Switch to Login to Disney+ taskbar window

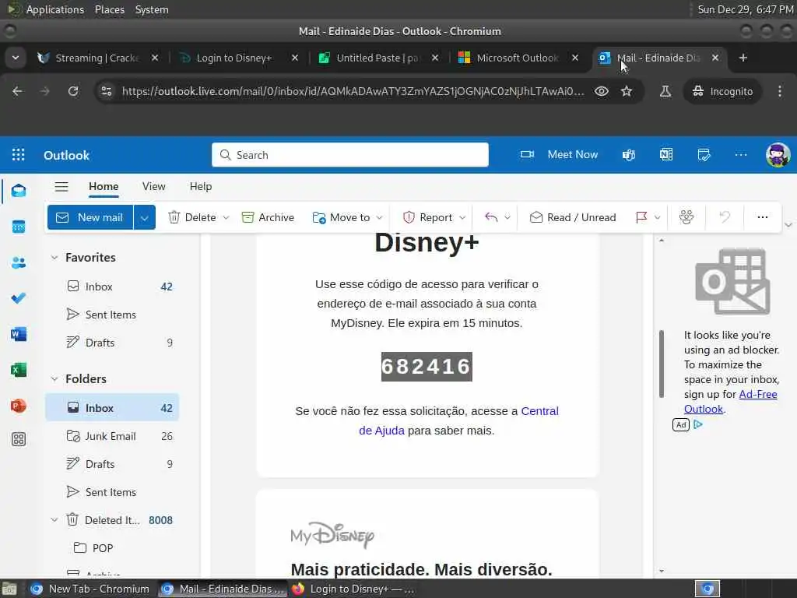pyautogui.click(x=354, y=589)
